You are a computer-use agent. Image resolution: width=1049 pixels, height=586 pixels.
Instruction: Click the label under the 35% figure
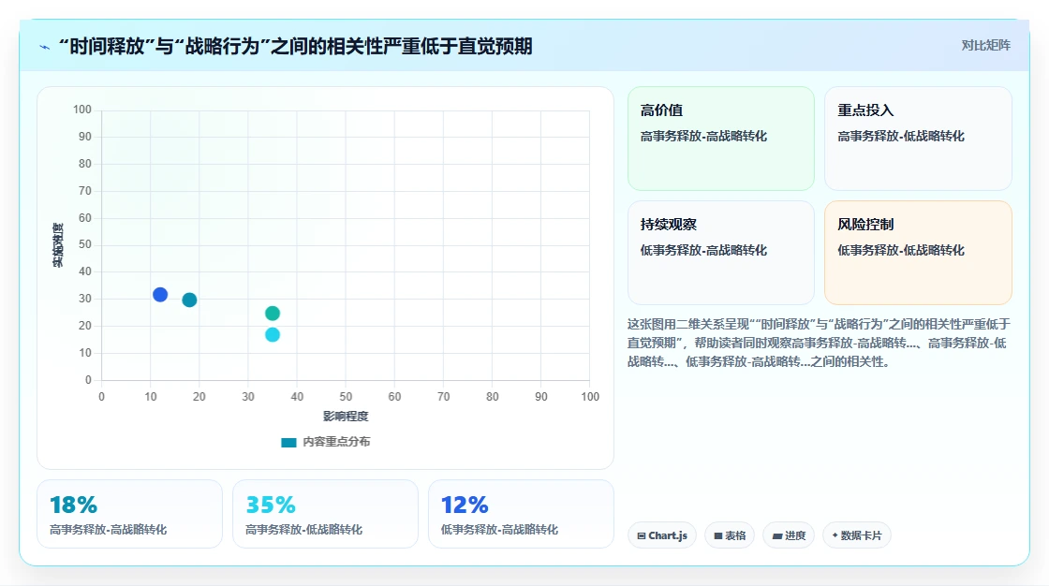[x=303, y=530]
